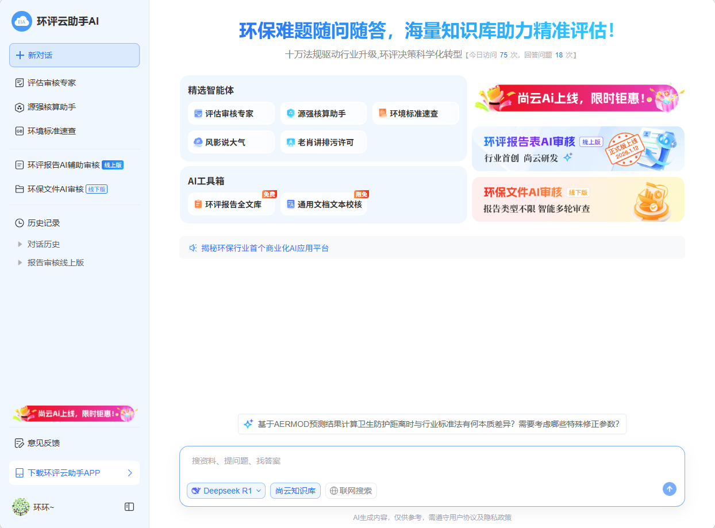Select 评估审核专家 in the sidebar
This screenshot has width=715, height=528.
52,83
